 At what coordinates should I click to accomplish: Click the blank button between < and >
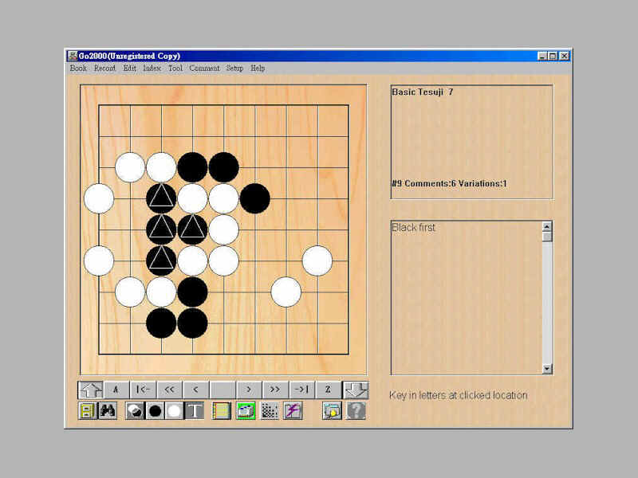pos(223,390)
